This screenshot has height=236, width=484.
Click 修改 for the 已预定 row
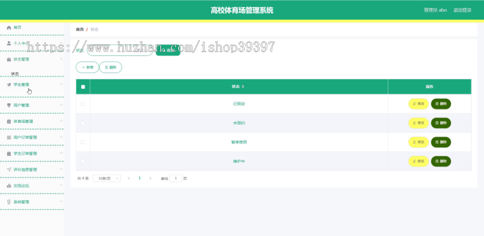[x=418, y=104]
